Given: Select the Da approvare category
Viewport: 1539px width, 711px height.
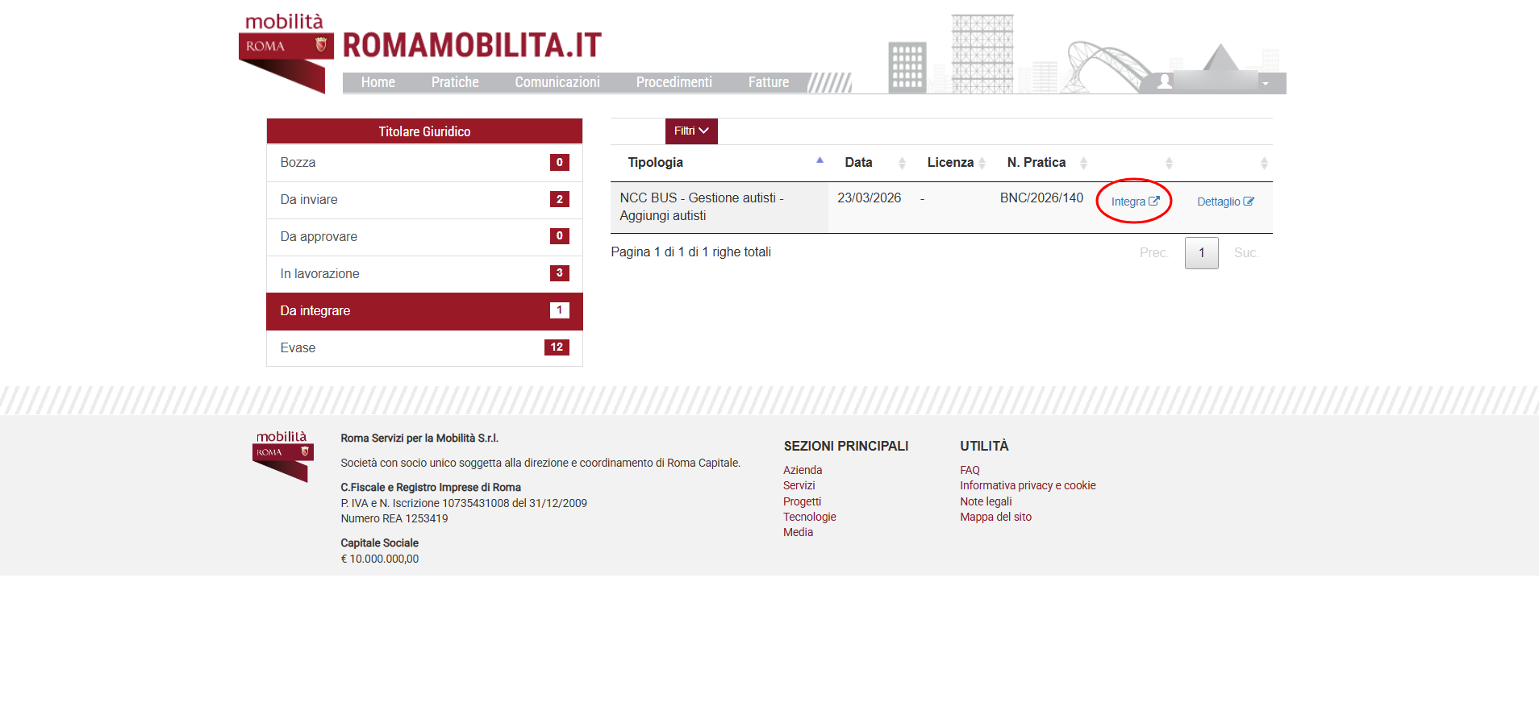Looking at the screenshot, I should point(424,237).
